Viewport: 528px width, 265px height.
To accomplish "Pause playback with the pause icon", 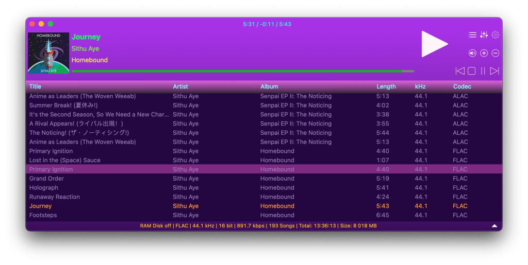I will click(x=483, y=71).
